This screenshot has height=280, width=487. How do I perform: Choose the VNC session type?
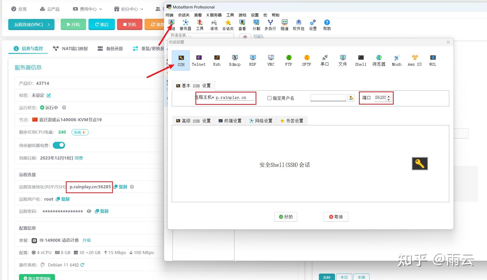pyautogui.click(x=270, y=60)
